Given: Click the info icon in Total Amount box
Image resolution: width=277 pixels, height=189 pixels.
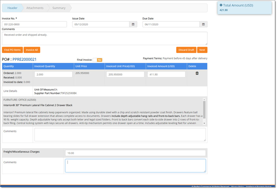Looking at the screenshot, I should click(221, 5).
